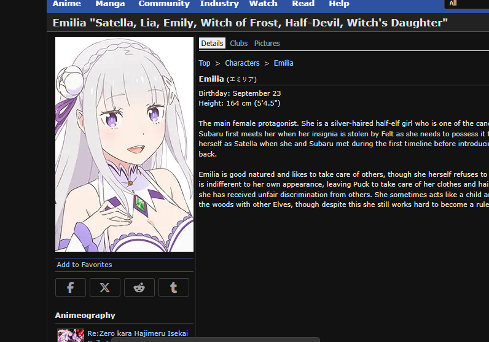The height and width of the screenshot is (342, 489).
Task: Open the Industry menu
Action: click(219, 4)
